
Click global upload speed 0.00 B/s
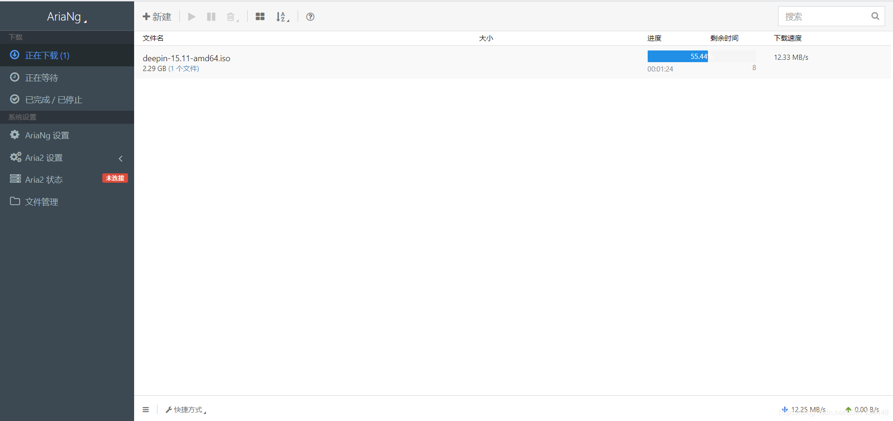click(862, 410)
